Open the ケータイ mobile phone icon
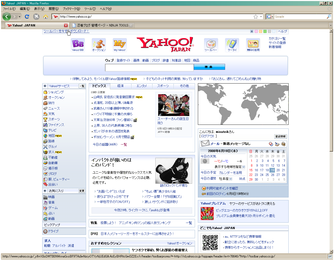Image resolution: width=334 pixels, height=260 pixels. click(232, 45)
